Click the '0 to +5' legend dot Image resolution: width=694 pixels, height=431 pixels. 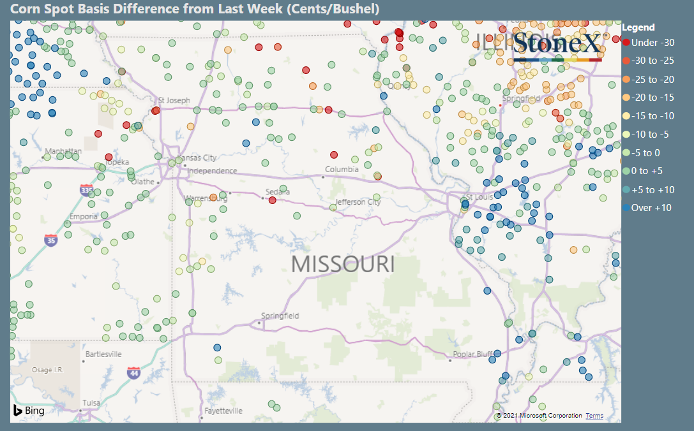626,171
